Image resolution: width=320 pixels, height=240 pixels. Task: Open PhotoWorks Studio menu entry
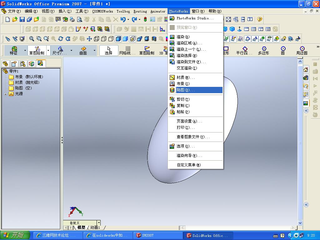[196, 18]
